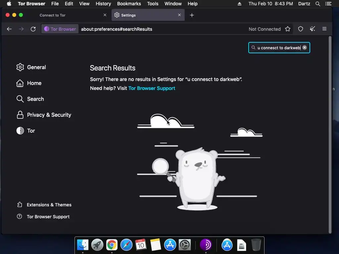This screenshot has width=339, height=254.
Task: Click the Not Connected status label
Action: coord(265,29)
